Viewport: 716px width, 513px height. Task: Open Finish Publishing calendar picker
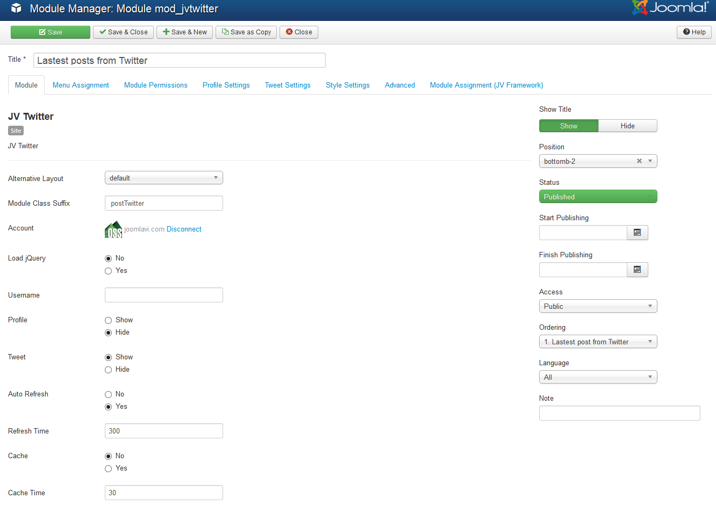pos(638,270)
